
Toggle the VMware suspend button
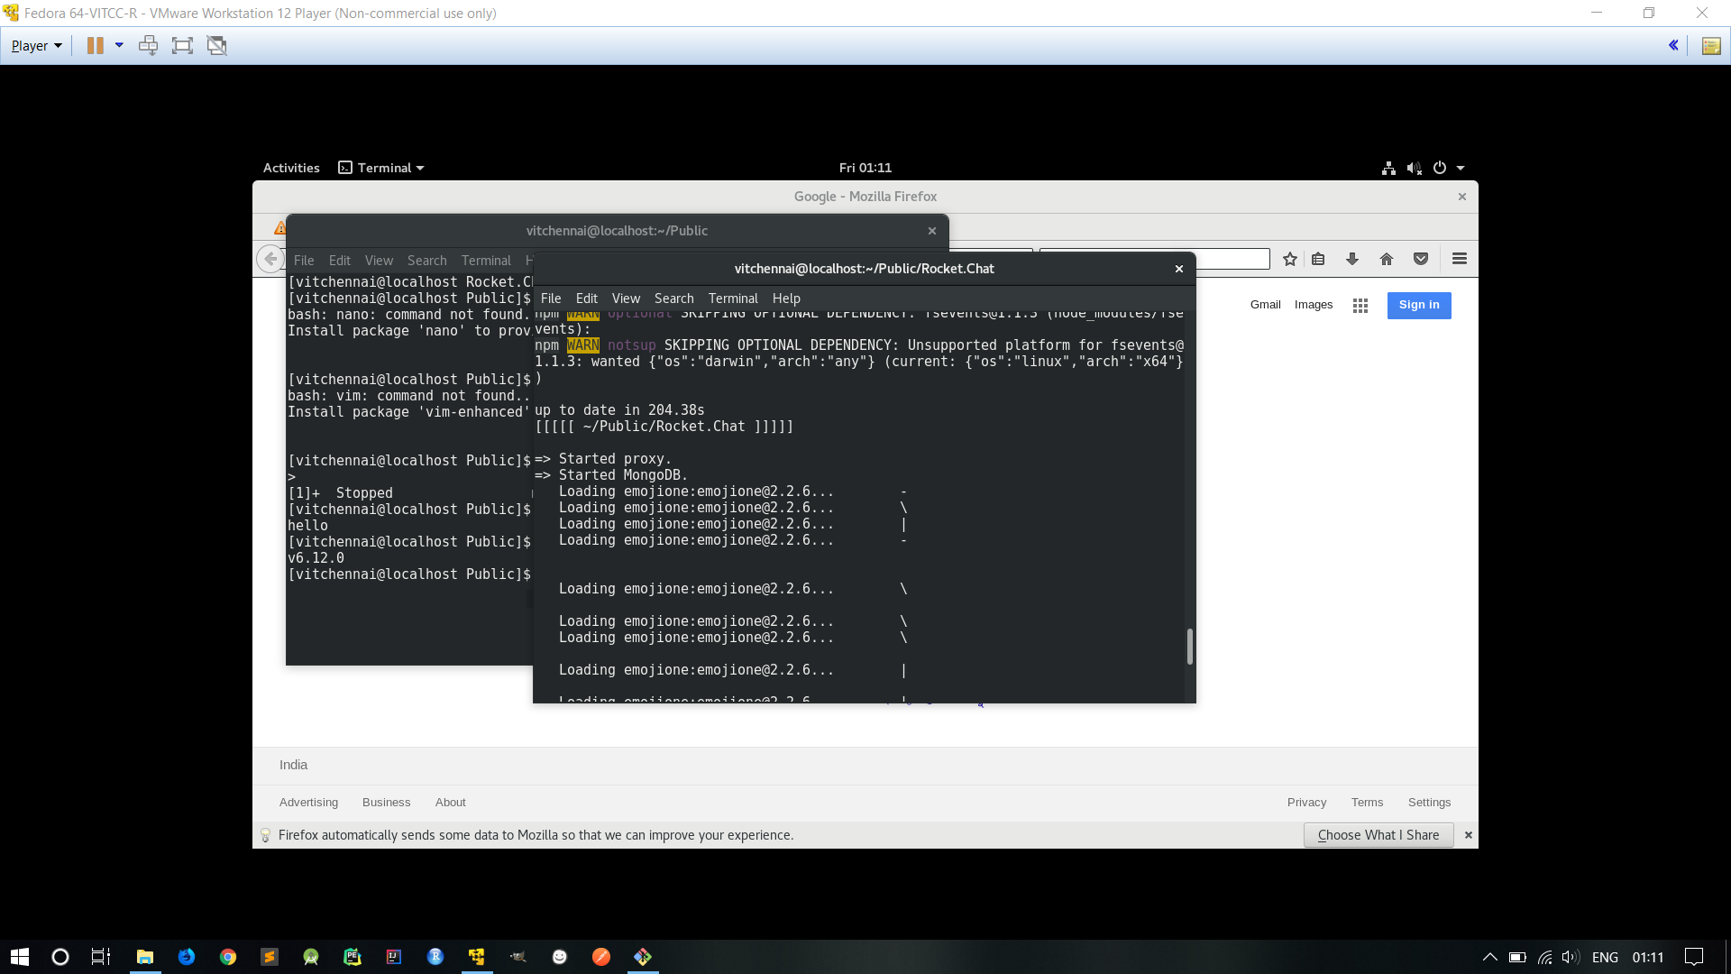[x=95, y=45]
